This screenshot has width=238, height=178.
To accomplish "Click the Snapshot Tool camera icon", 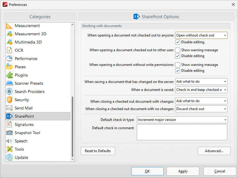I will (x=9, y=133).
